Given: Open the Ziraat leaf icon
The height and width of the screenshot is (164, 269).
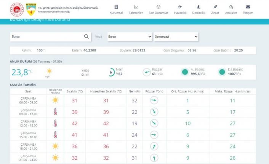Looking at the screenshot, I should click(x=215, y=7).
